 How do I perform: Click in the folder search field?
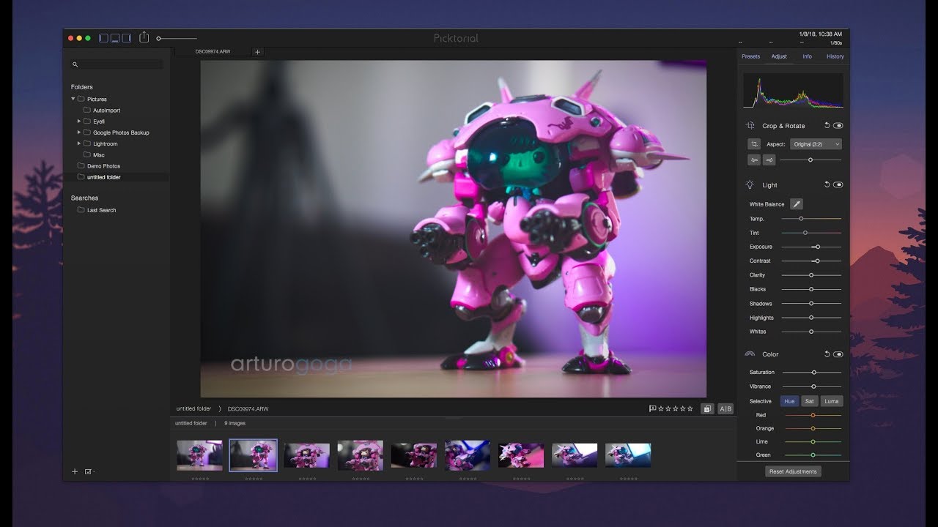tap(117, 65)
